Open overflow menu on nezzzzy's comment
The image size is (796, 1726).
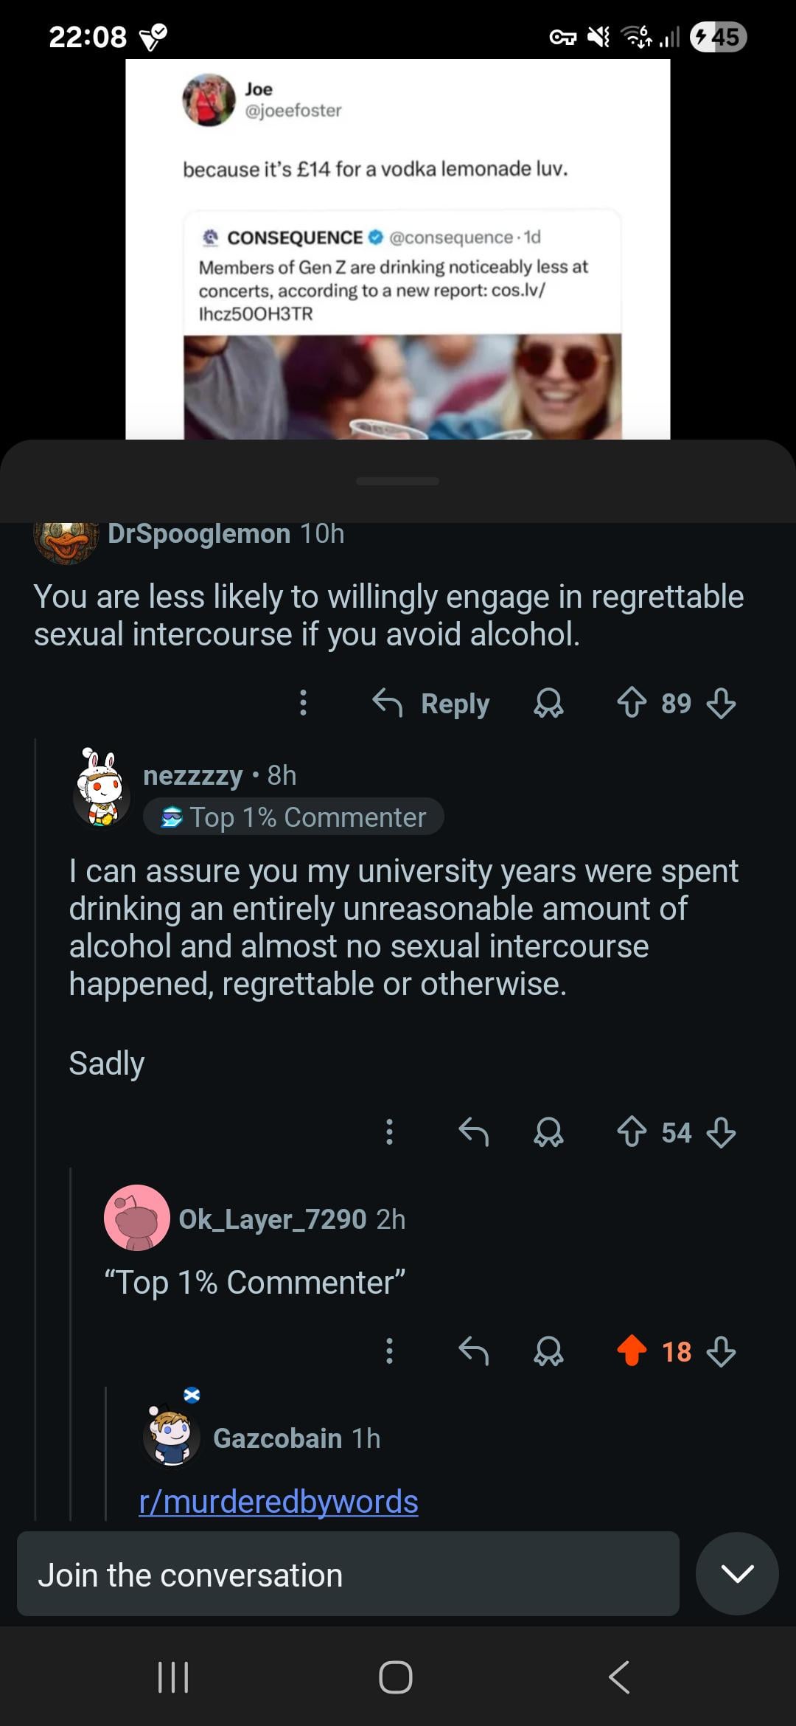pyautogui.click(x=389, y=1131)
